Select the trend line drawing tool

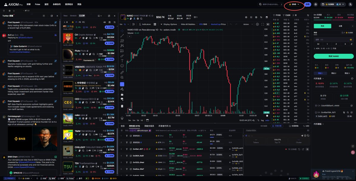(x=122, y=35)
